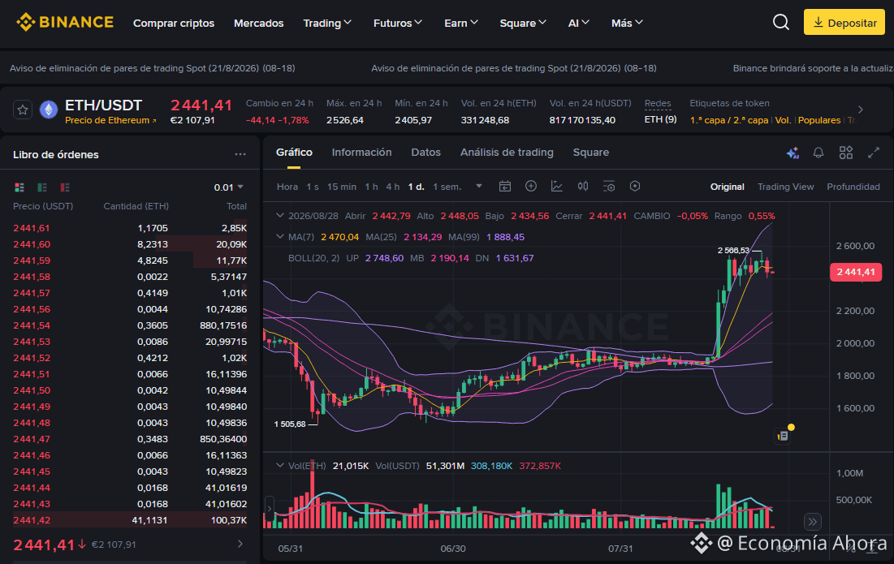Select order book price 2441,61 row
The height and width of the screenshot is (564, 894).
tap(130, 228)
